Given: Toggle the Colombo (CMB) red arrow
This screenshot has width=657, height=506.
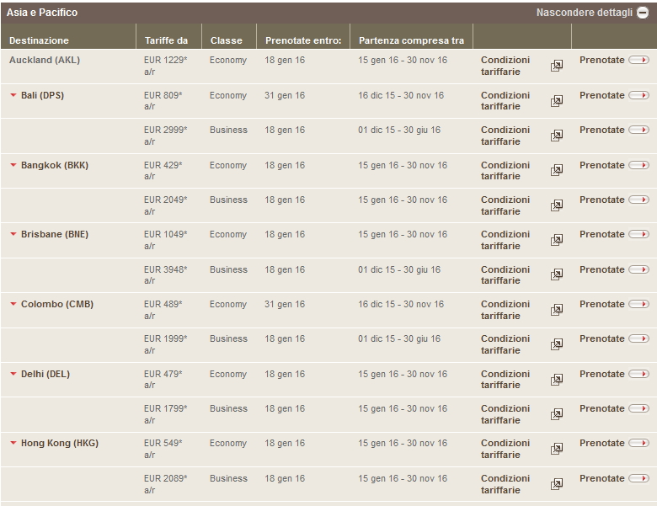Looking at the screenshot, I should point(13,304).
